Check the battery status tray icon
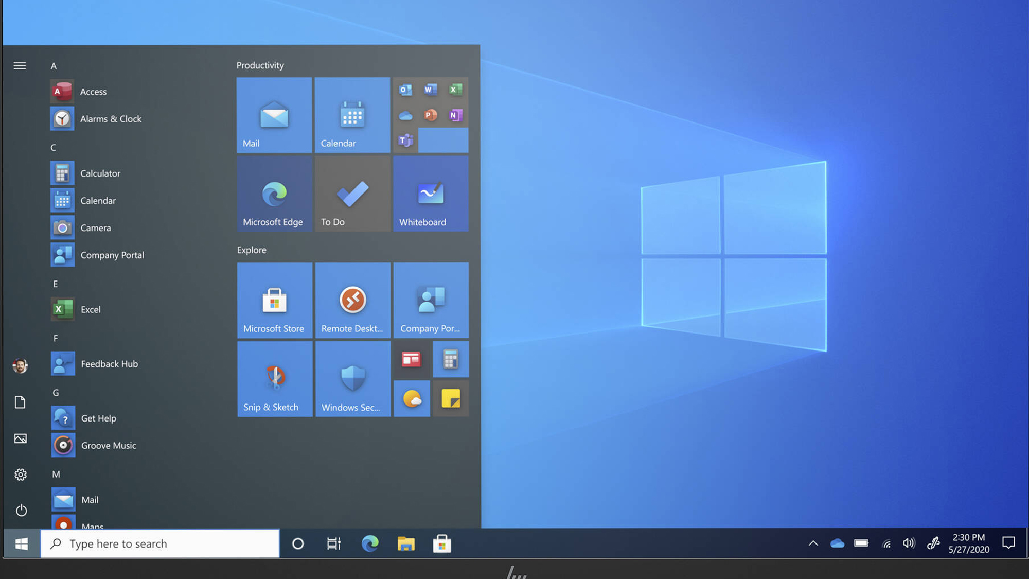The image size is (1029, 579). (x=861, y=543)
